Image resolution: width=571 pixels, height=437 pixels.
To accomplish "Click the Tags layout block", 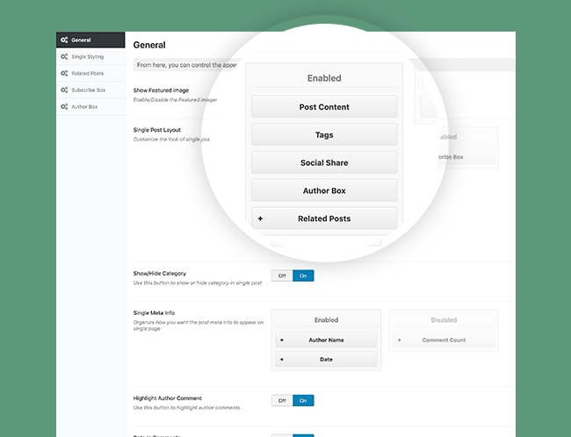I will coord(324,134).
